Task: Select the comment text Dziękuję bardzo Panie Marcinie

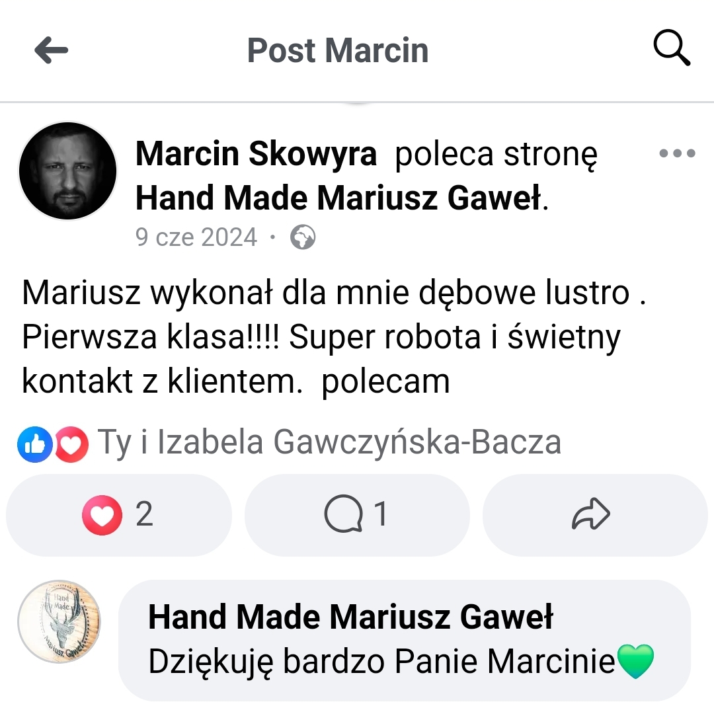Action: click(x=381, y=662)
